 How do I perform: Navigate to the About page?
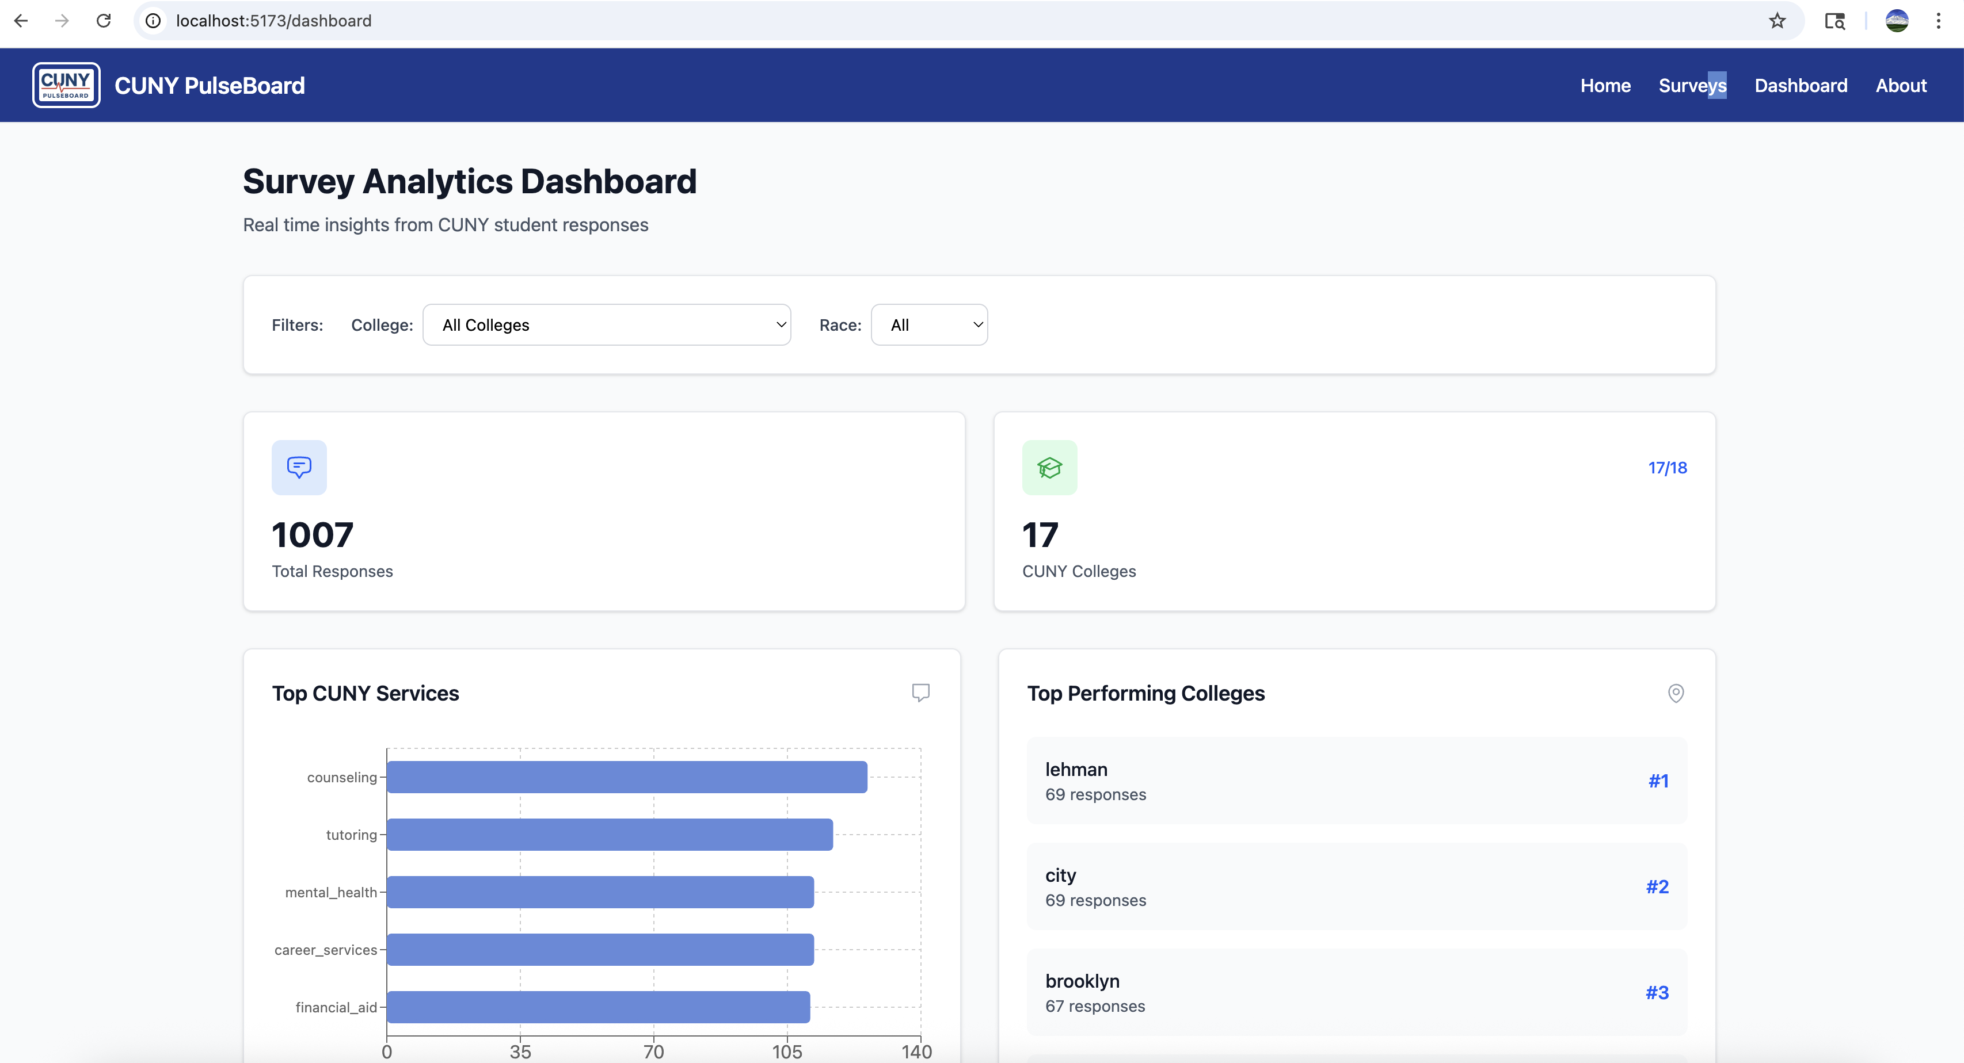coord(1900,85)
